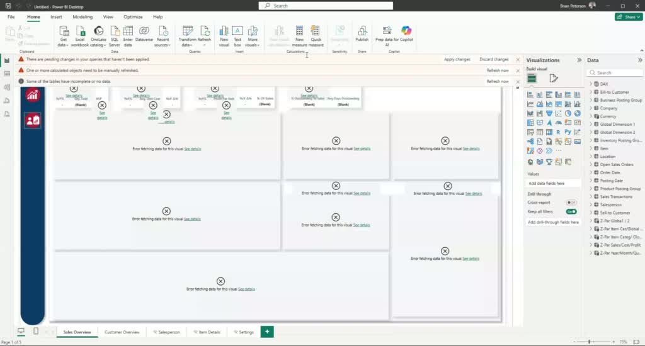645x346 pixels.
Task: Open the More visuals dropdown
Action: tap(253, 36)
